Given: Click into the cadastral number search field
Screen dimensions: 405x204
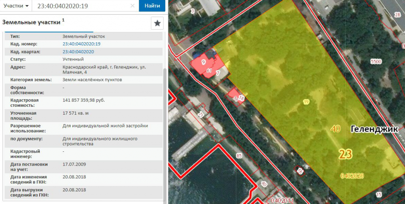Looking at the screenshot, I should (81, 6).
